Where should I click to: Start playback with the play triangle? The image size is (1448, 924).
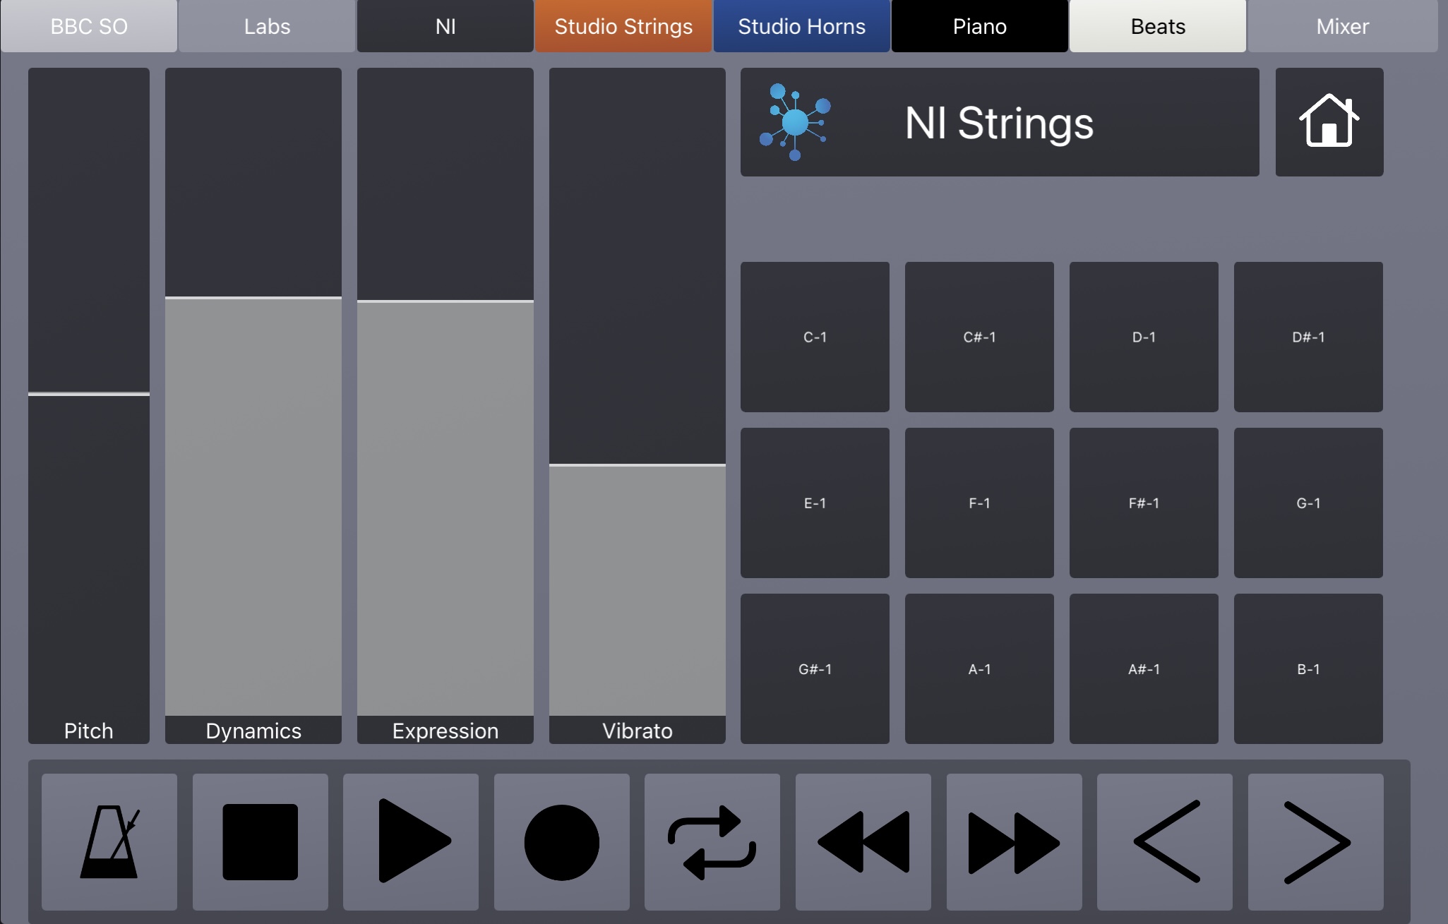pyautogui.click(x=411, y=841)
